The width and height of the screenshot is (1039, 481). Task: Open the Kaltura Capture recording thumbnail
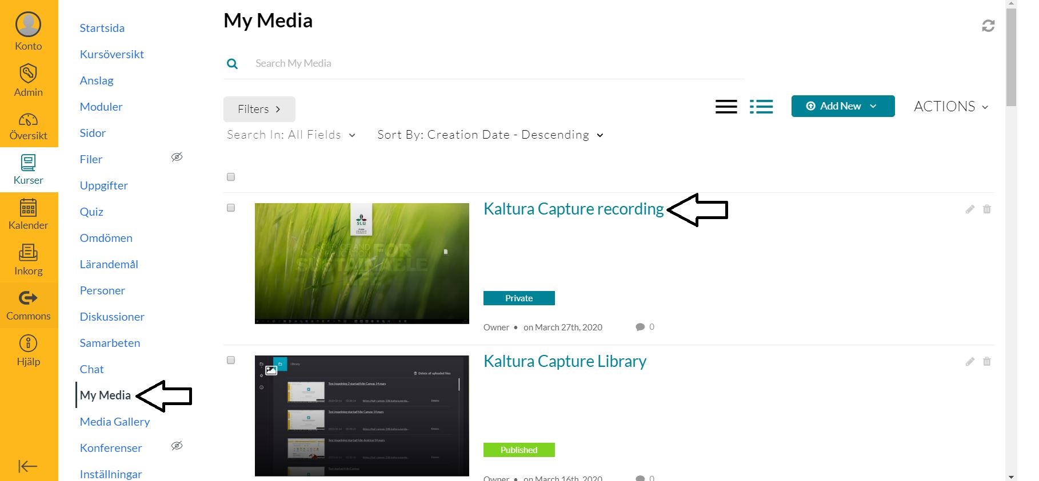click(x=362, y=264)
